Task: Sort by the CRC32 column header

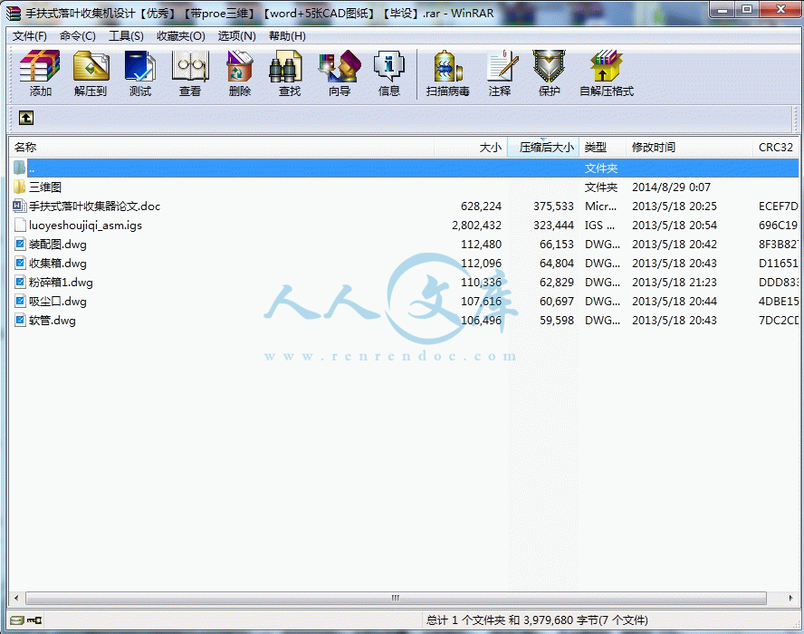Action: pos(776,148)
